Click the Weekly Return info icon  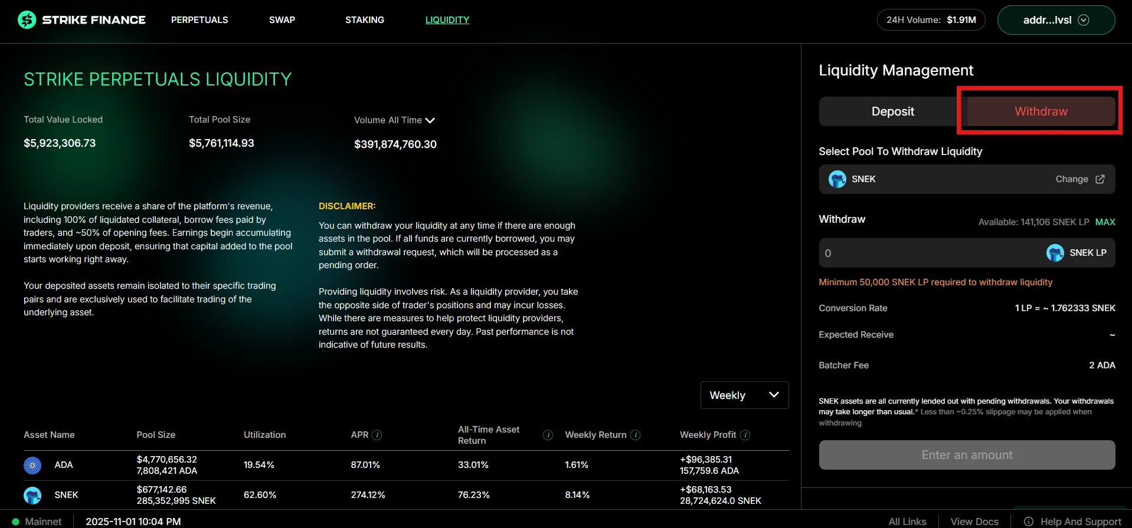click(x=635, y=435)
